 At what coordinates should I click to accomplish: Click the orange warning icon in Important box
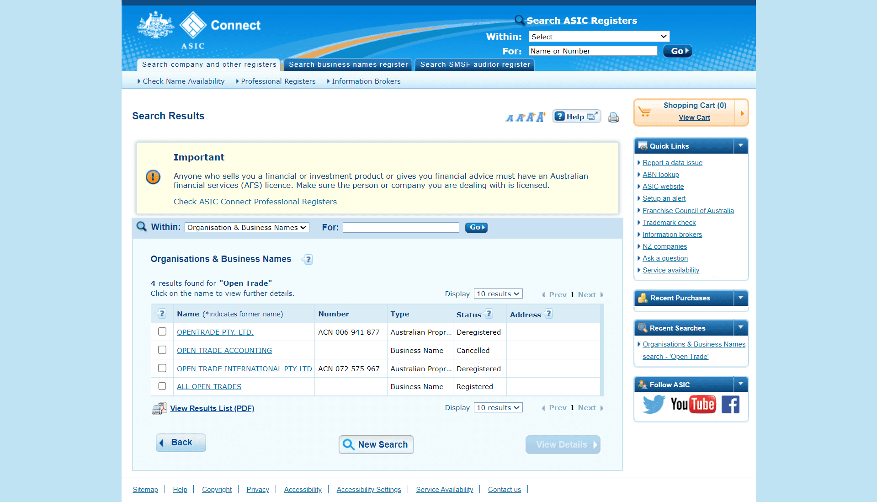[153, 176]
